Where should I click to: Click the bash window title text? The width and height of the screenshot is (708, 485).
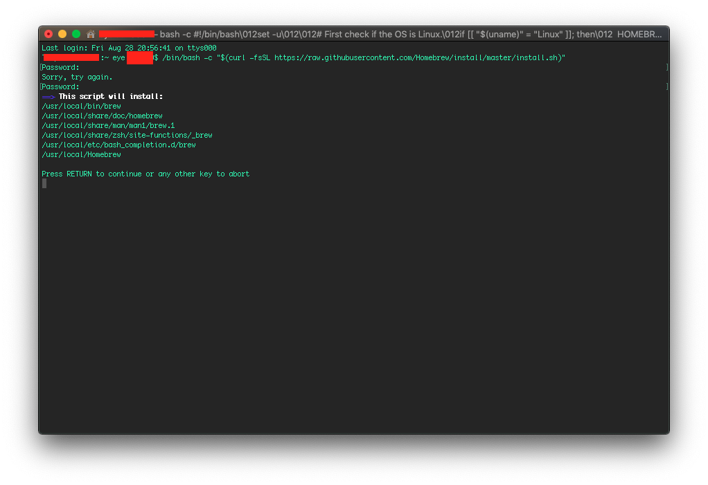coord(410,35)
